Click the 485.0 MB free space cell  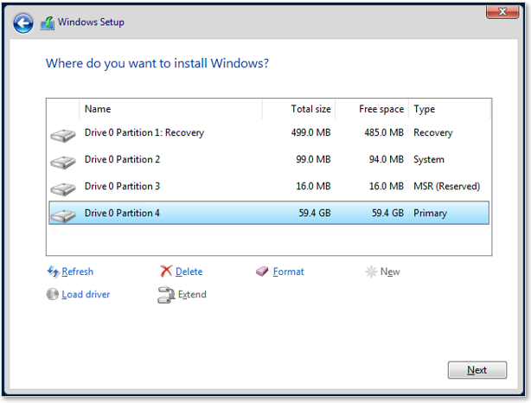point(384,132)
